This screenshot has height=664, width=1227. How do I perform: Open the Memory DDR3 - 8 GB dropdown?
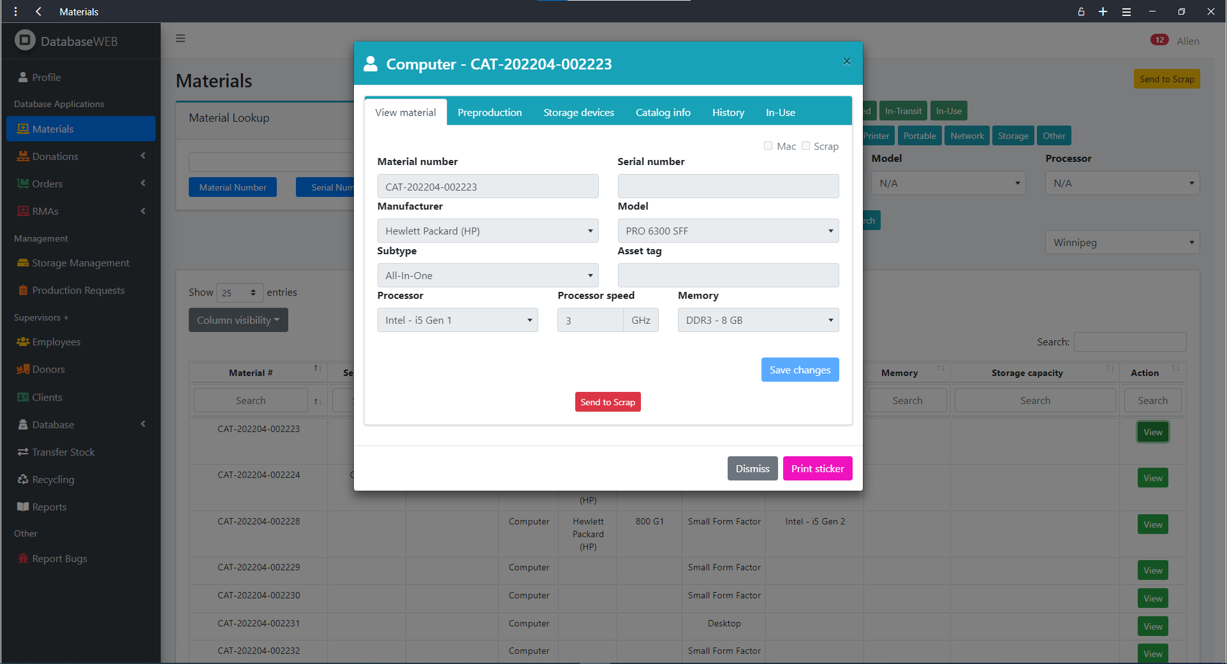(758, 320)
